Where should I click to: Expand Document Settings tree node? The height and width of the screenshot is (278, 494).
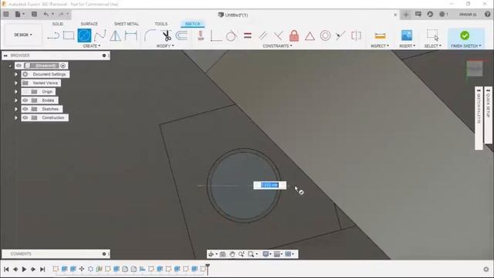click(16, 74)
